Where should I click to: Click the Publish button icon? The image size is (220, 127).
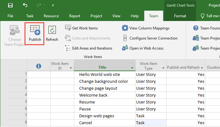pyautogui.click(x=35, y=30)
